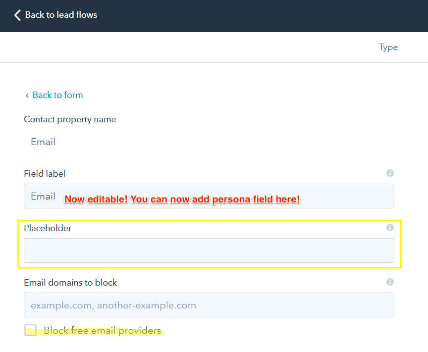
Task: Open the 'Back to form' link
Action: click(x=57, y=95)
